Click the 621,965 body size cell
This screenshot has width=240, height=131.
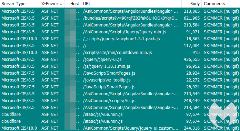click(x=192, y=18)
